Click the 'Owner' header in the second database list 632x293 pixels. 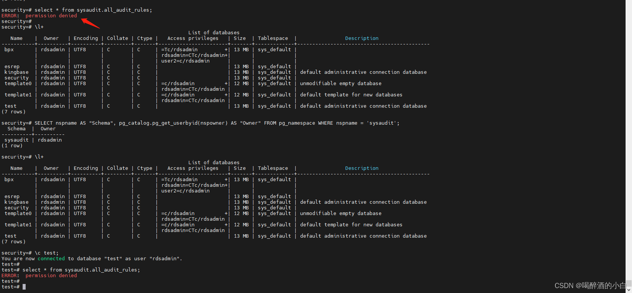51,168
